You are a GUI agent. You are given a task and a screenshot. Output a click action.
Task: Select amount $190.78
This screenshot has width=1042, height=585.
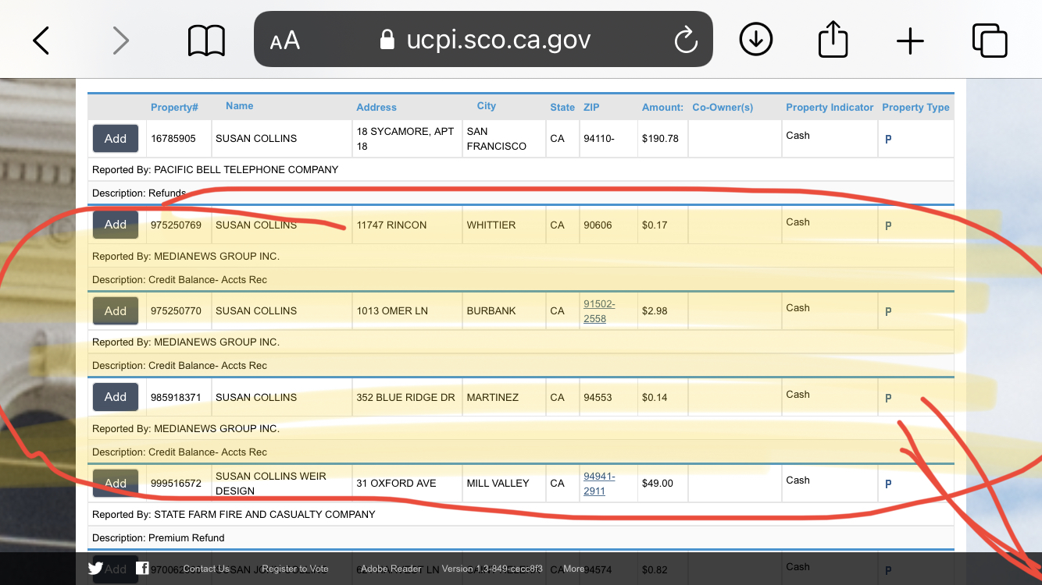(x=660, y=138)
